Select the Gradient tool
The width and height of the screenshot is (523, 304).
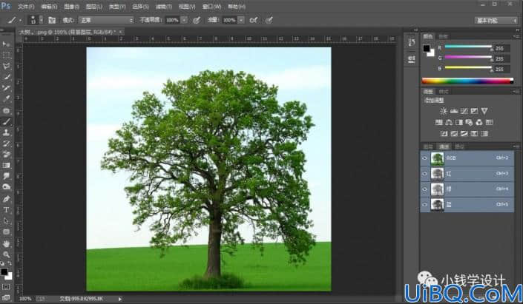pos(6,165)
